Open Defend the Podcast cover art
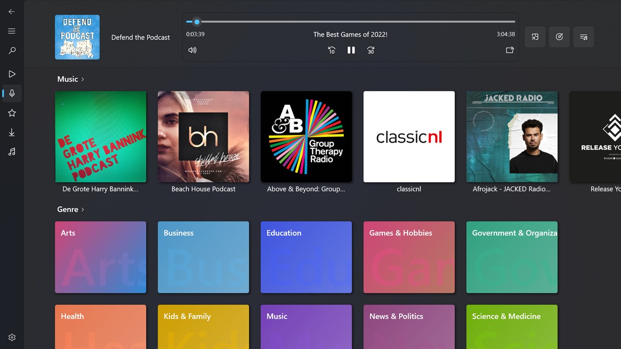Screen dimensions: 621x349 click(x=77, y=37)
